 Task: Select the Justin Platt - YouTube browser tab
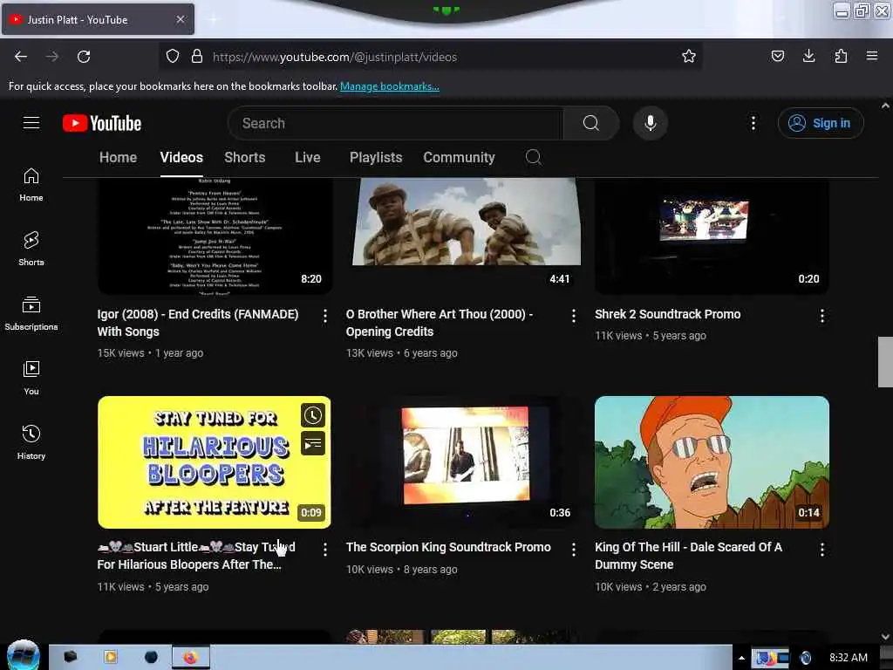point(98,19)
